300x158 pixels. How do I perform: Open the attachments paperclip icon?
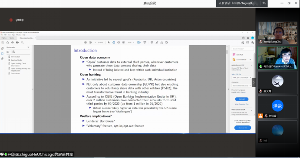click(x=3, y=59)
